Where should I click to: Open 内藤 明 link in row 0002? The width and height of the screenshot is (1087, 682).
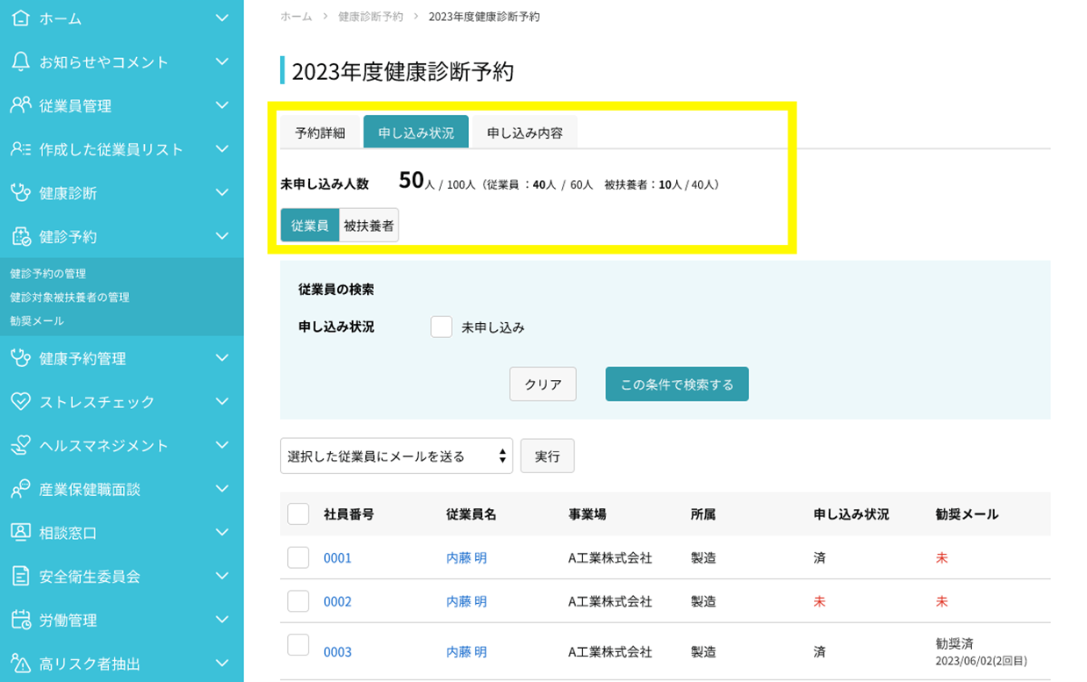point(466,602)
